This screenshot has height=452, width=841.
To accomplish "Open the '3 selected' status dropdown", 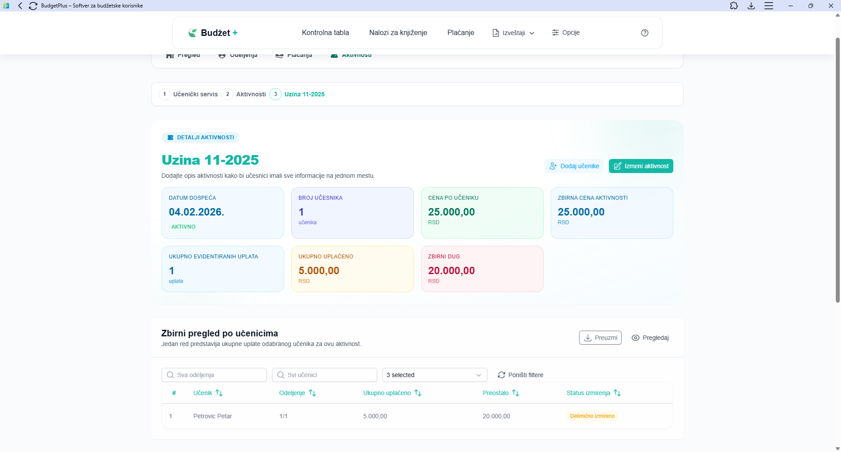I will click(434, 375).
